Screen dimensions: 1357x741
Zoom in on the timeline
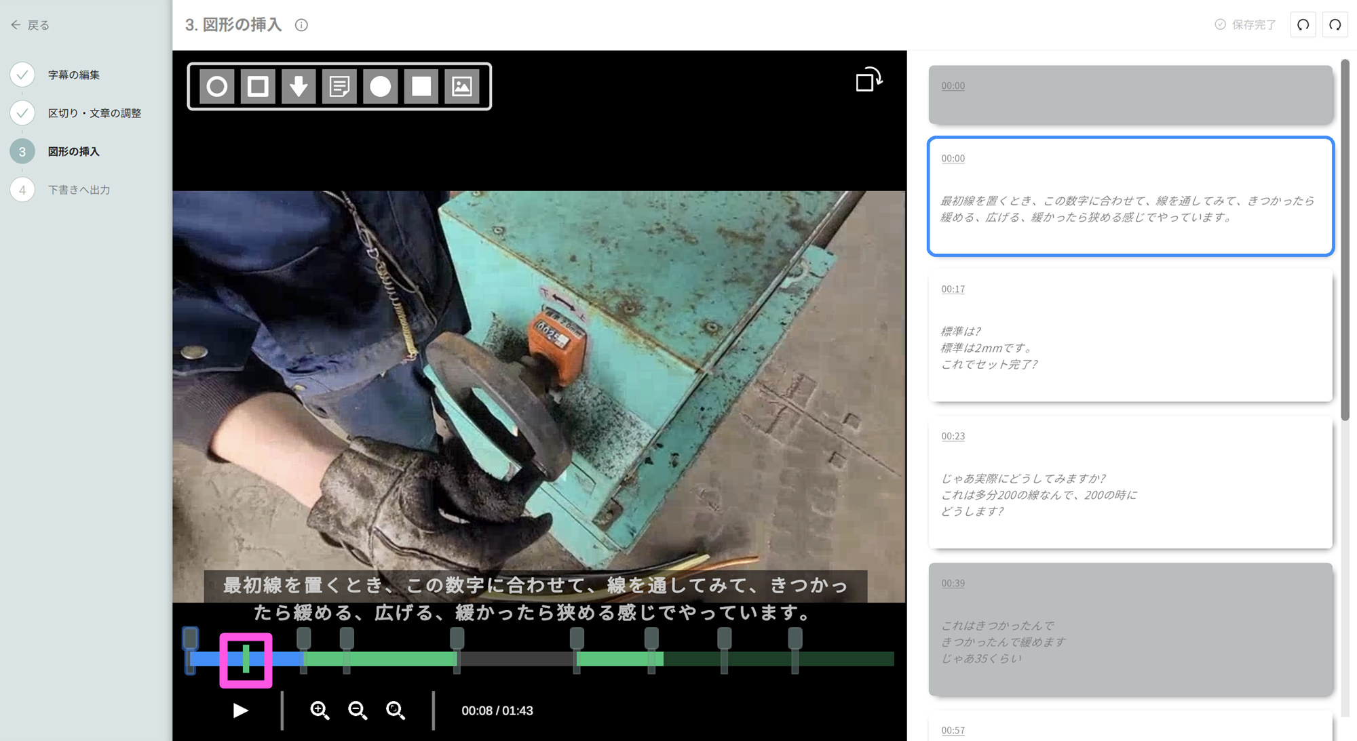point(320,710)
